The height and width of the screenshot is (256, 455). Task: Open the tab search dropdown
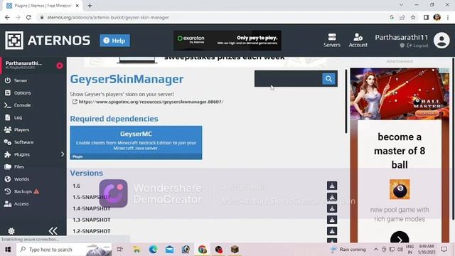pos(401,5)
